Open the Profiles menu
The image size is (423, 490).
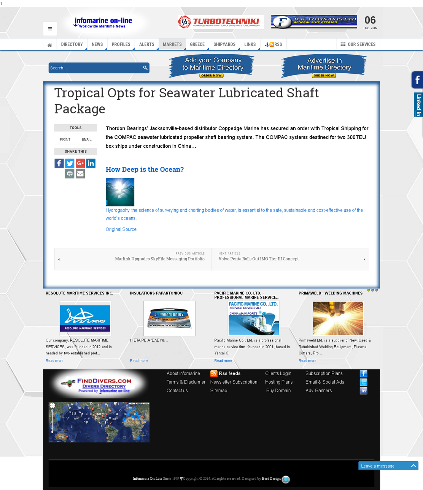(121, 44)
